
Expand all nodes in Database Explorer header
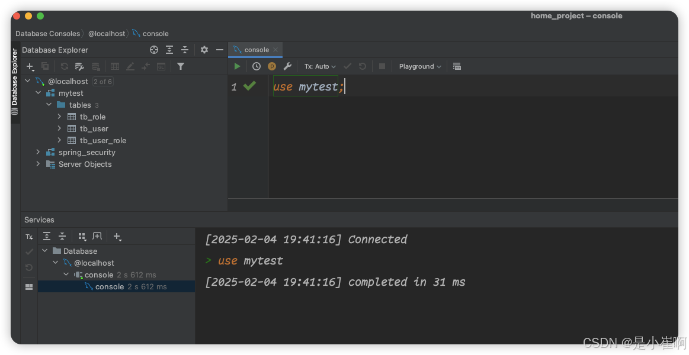click(169, 50)
